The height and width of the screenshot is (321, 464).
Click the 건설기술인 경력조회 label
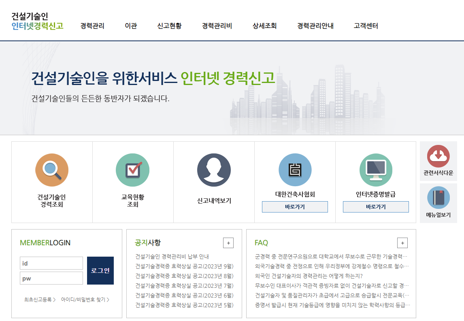pos(51,201)
